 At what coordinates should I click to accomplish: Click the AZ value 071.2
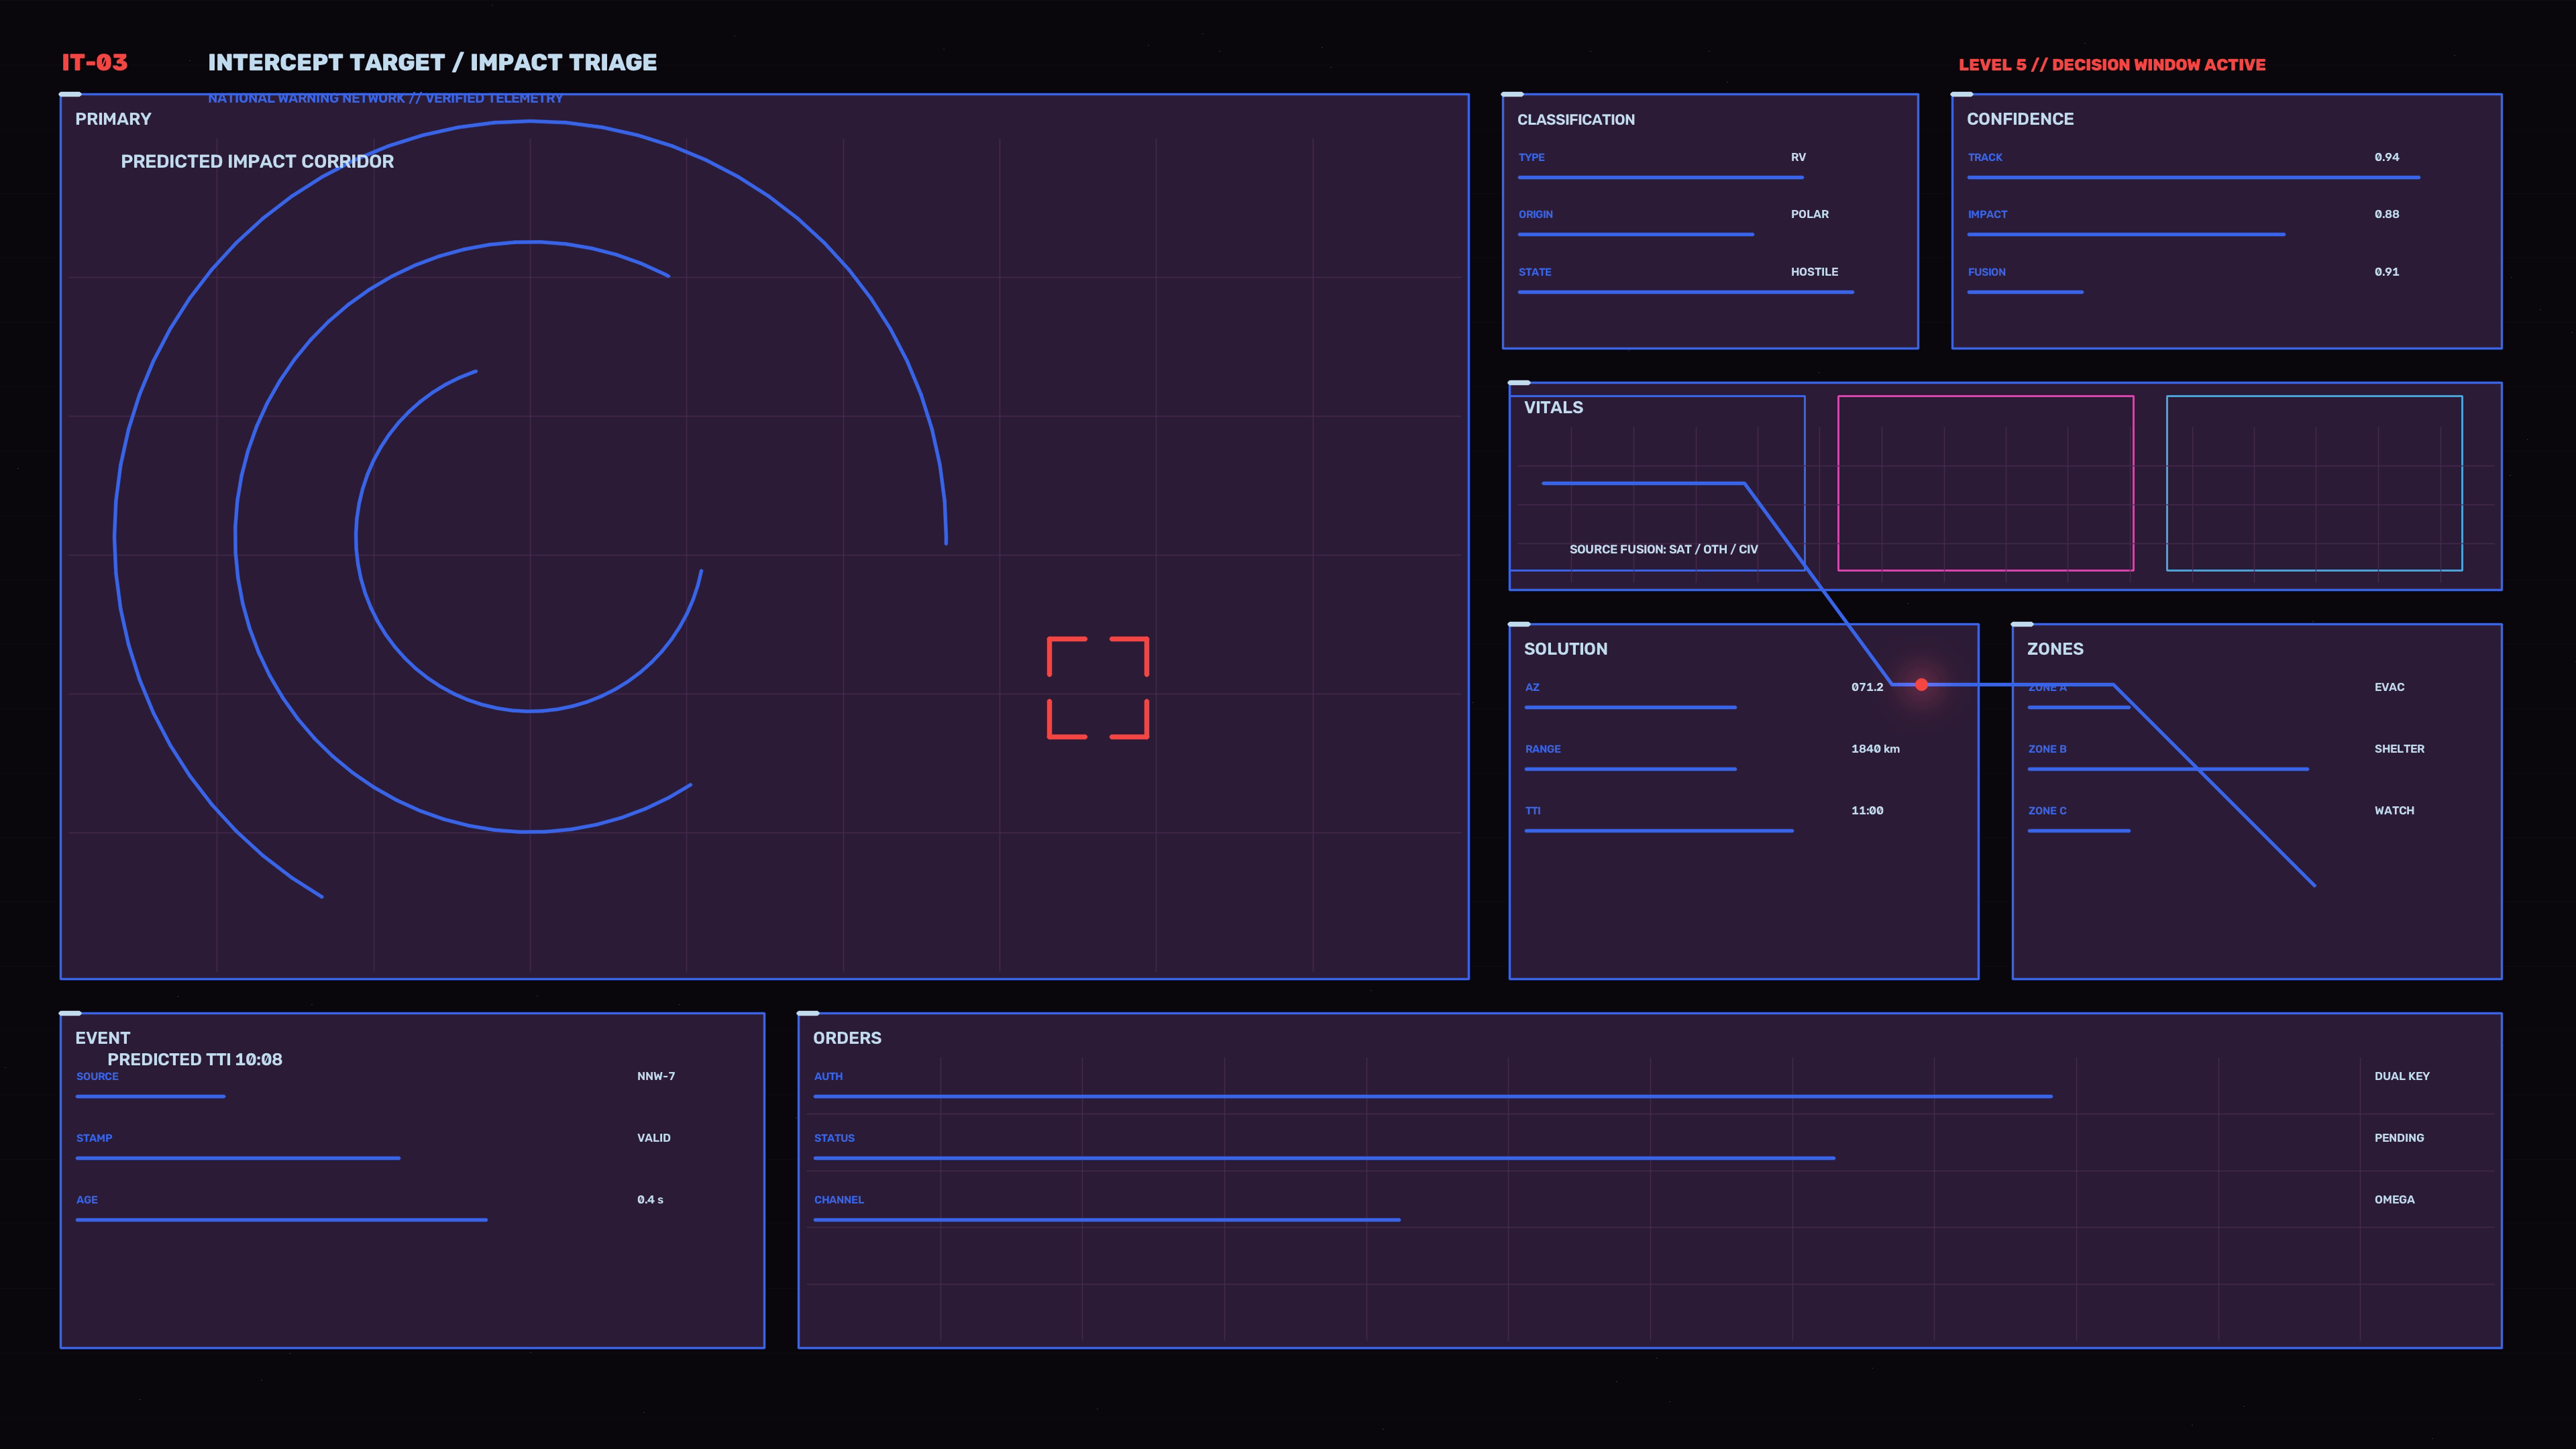coord(1866,687)
